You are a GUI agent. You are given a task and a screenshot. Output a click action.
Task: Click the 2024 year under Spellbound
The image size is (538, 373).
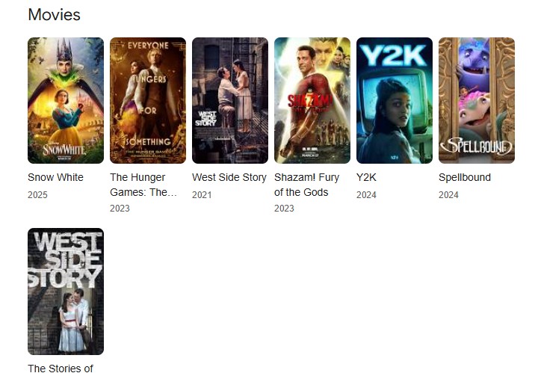[x=448, y=195]
